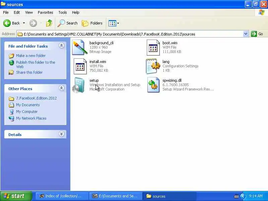Go up one folder level
This screenshot has width=268, height=201.
[49, 23]
